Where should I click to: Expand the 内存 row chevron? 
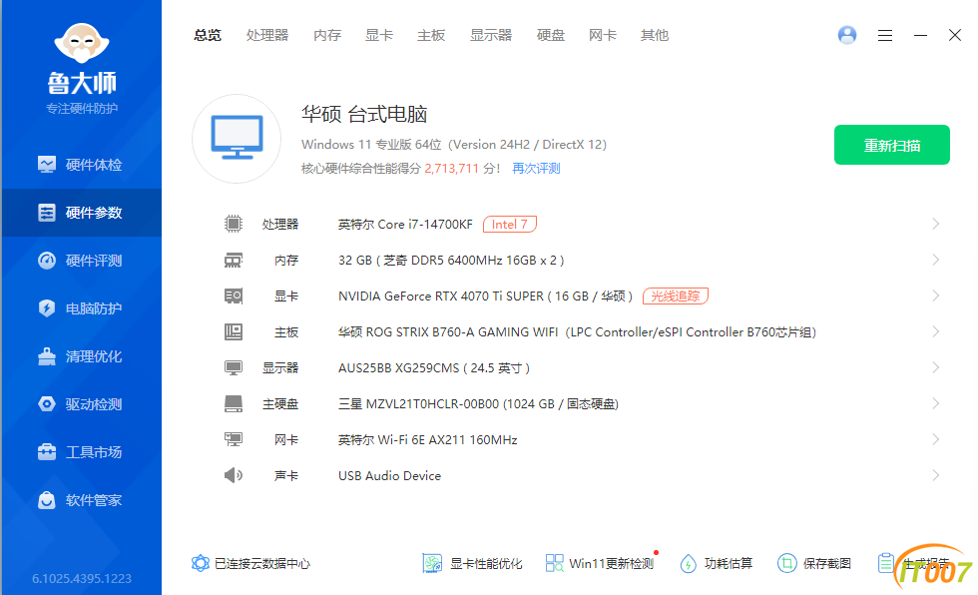[x=936, y=261]
